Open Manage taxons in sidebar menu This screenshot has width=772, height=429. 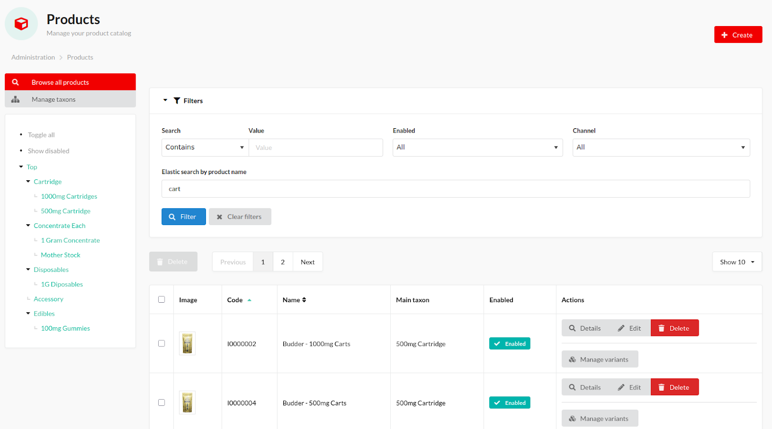click(54, 99)
